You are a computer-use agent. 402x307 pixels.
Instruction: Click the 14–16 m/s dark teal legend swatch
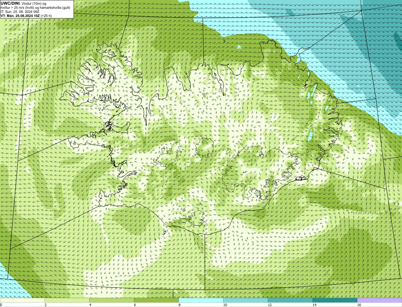[x=335, y=300]
